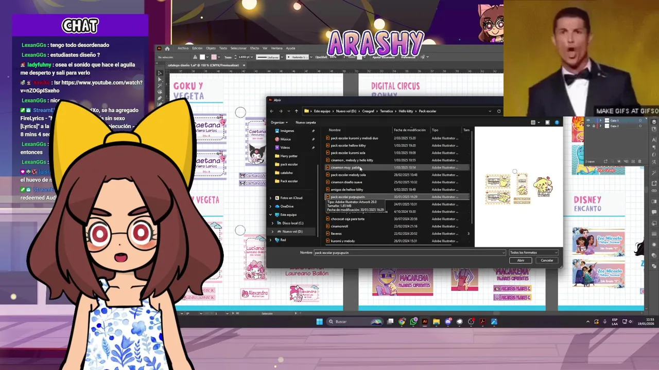This screenshot has height=370, width=659.
Task: Switch to Adobe Illustrator on the taskbar
Action: coord(425,322)
